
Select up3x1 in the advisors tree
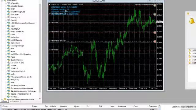pos(13,74)
